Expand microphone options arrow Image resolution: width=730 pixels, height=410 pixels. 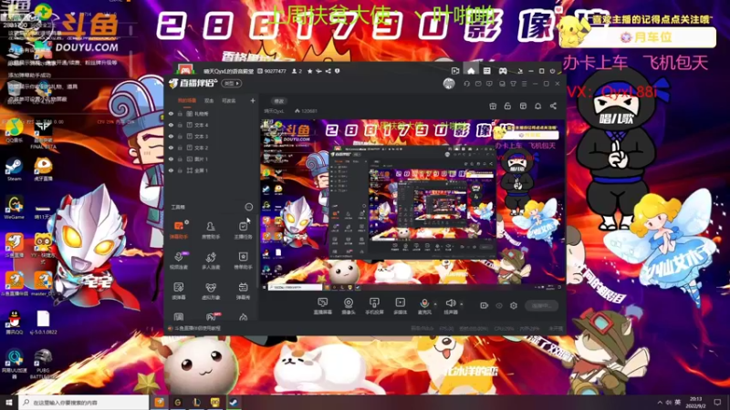(x=435, y=304)
